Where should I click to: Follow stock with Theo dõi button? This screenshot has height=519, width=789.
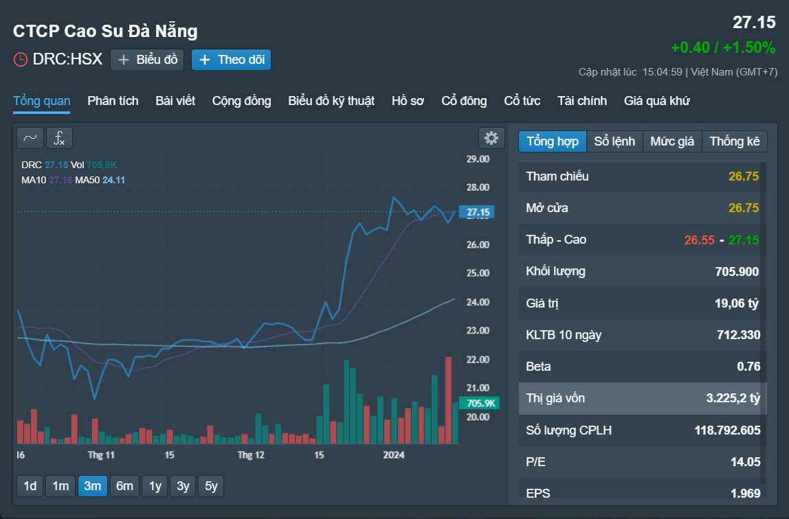pos(232,60)
